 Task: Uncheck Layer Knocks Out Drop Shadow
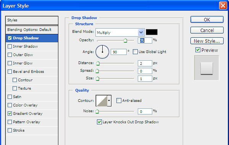99,122
